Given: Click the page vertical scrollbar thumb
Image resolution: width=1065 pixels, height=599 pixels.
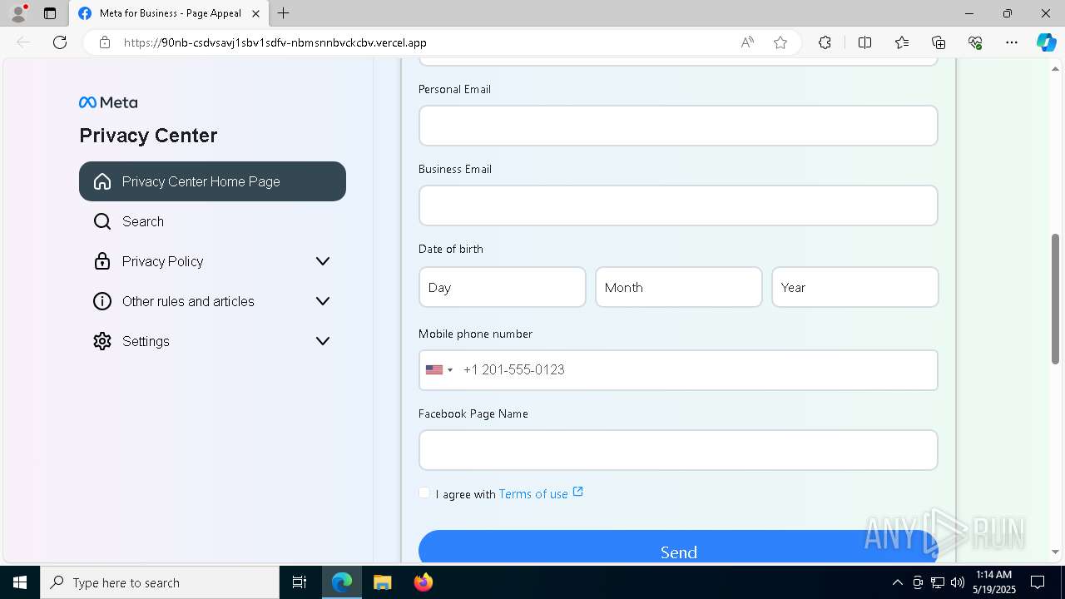Looking at the screenshot, I should (x=1055, y=299).
